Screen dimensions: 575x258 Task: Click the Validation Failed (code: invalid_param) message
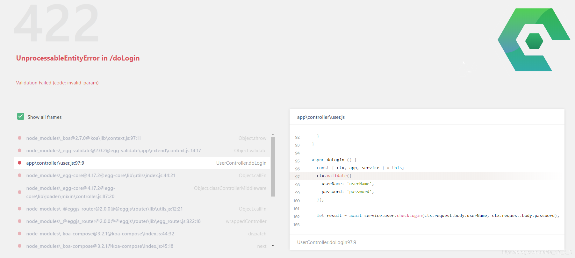[x=57, y=83]
